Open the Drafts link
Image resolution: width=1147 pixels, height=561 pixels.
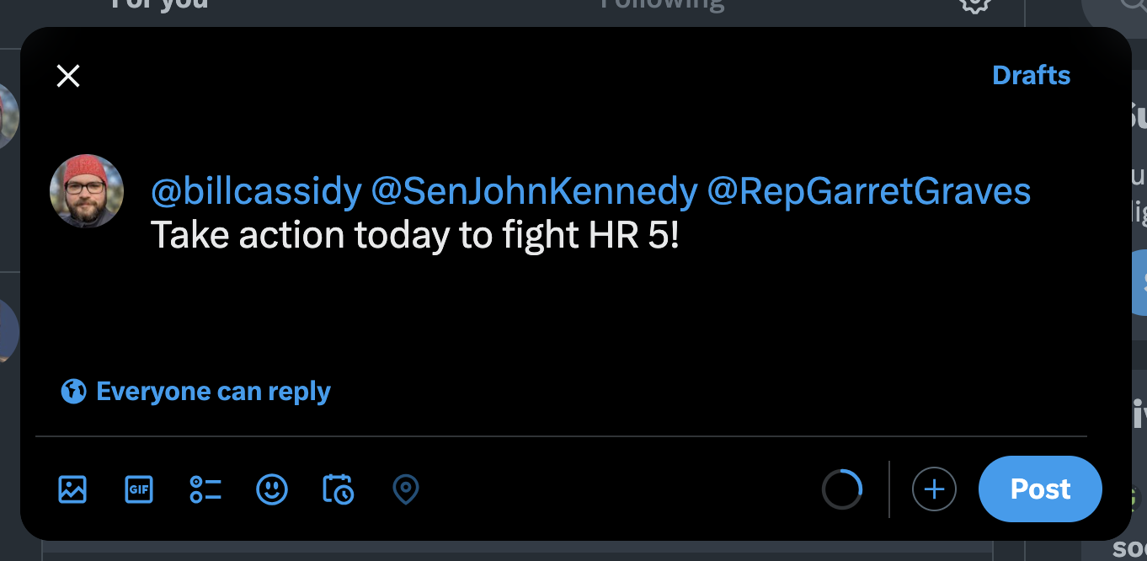coord(1031,76)
